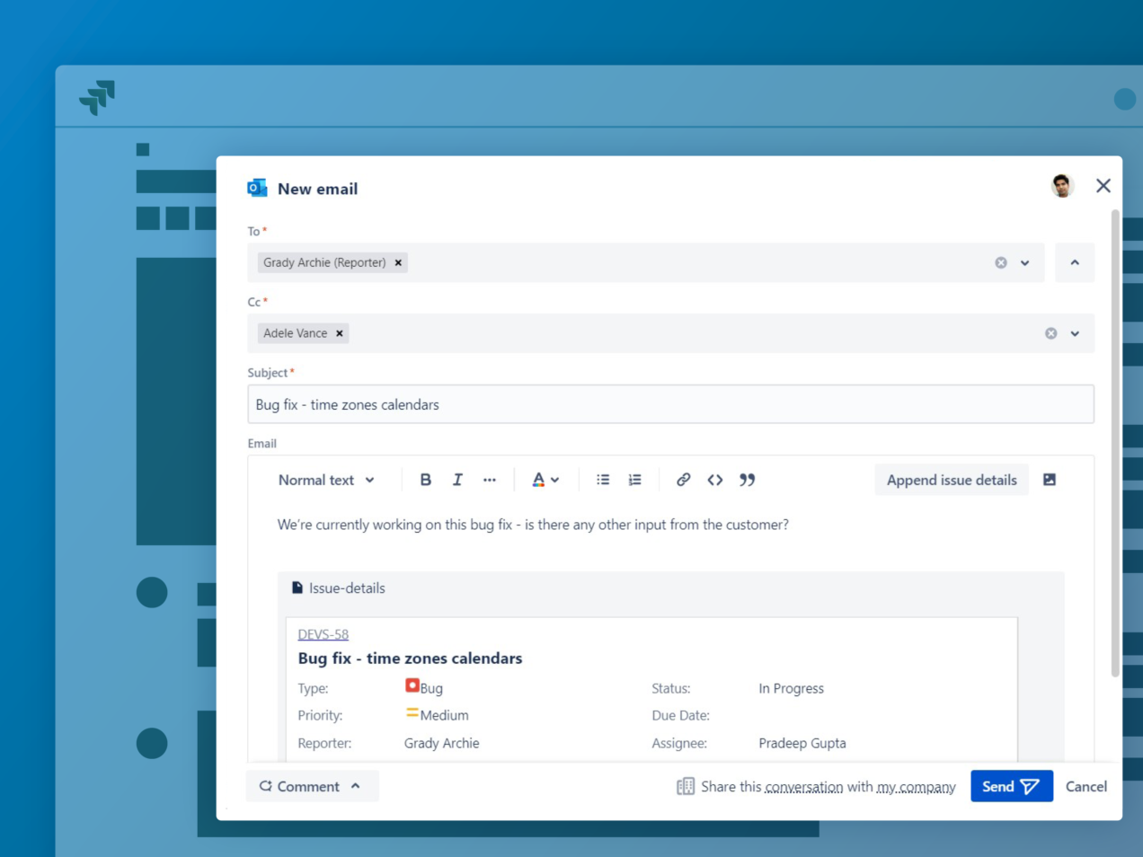
Task: Open the text color picker
Action: [x=541, y=480]
